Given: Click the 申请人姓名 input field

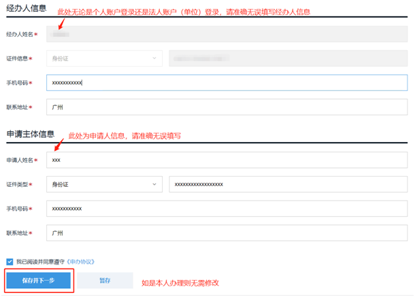Looking at the screenshot, I should click(x=227, y=160).
